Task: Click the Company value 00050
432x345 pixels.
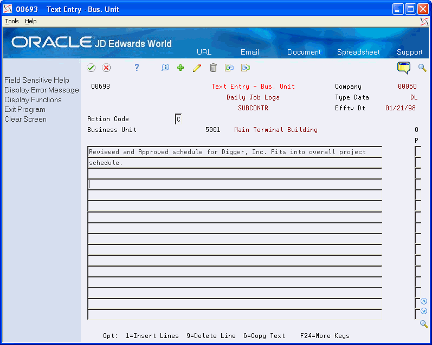Action: coord(407,87)
